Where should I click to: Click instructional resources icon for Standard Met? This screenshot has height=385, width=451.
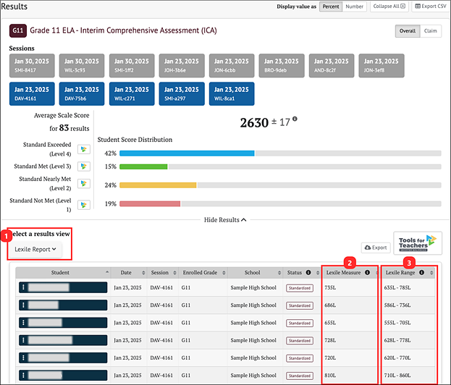point(83,166)
